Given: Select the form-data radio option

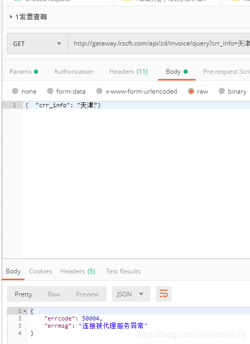Looking at the screenshot, I should [50, 91].
